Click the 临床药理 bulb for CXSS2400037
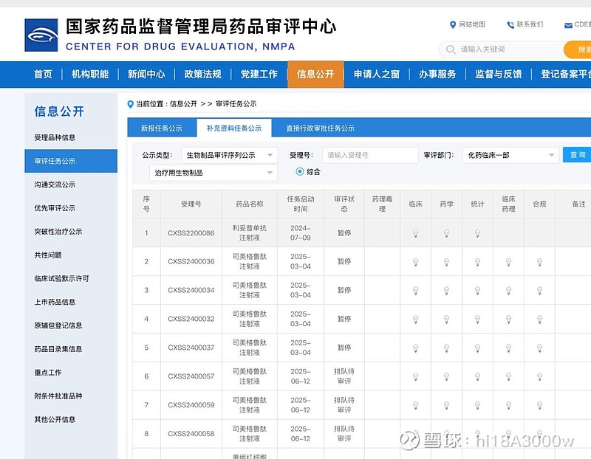 point(509,348)
